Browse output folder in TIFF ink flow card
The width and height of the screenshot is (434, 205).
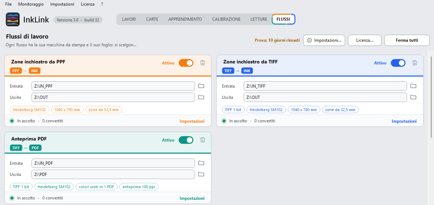[413, 97]
